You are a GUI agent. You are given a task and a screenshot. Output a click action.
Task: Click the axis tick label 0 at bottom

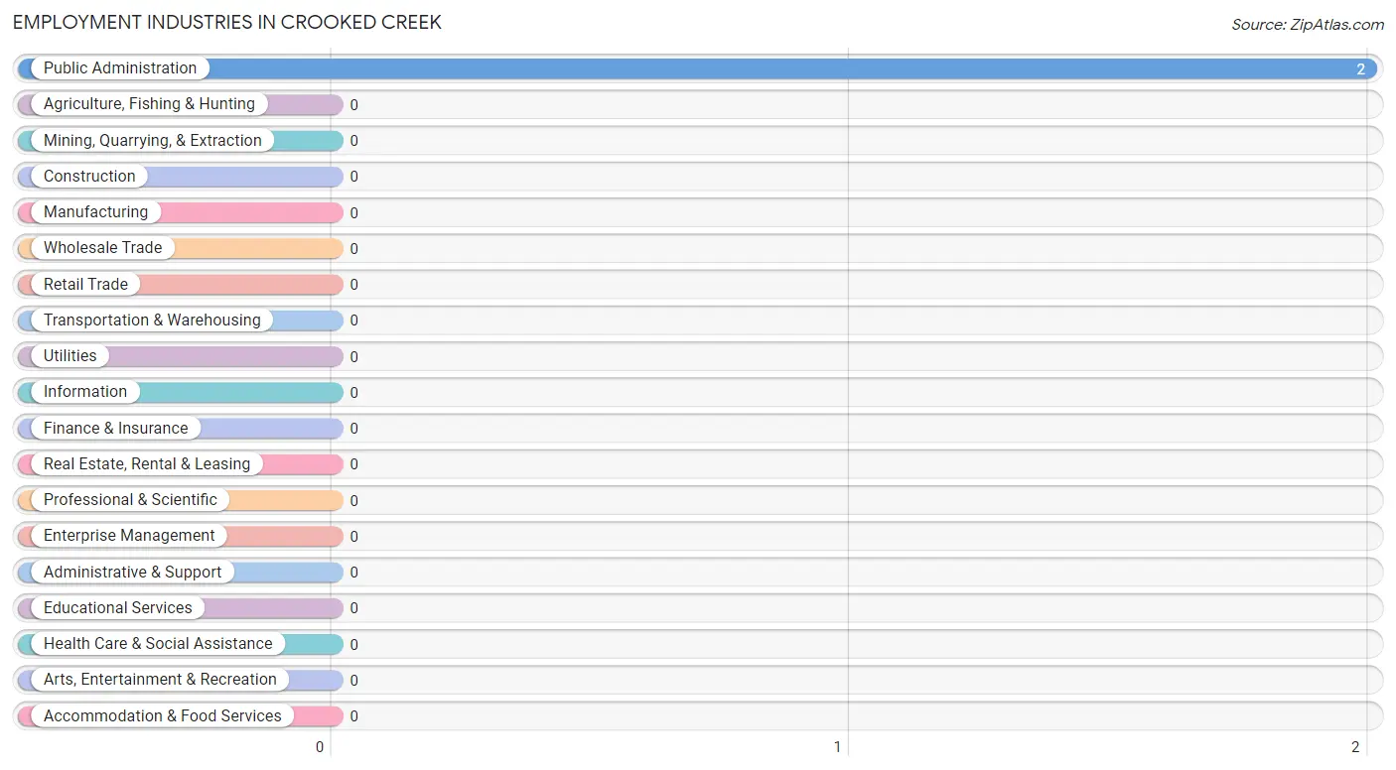(320, 747)
